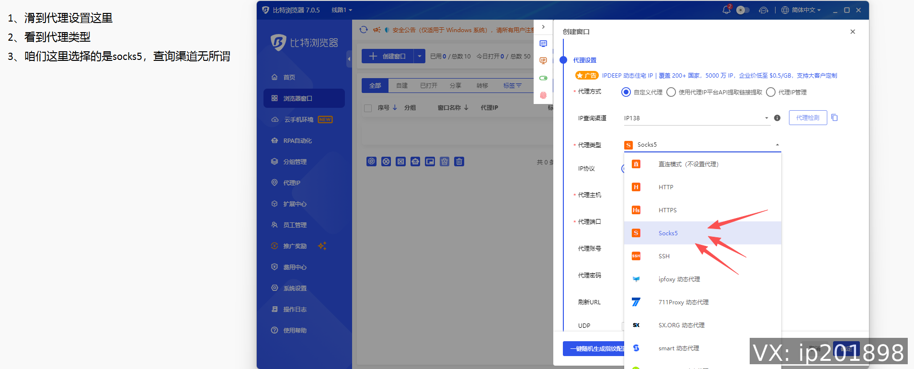Click the 推广奖励 coin icon
Viewport: 914px width, 369px height.
pyautogui.click(x=274, y=246)
